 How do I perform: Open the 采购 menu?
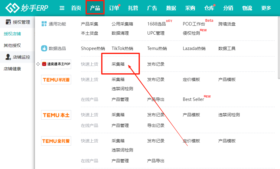190,8
